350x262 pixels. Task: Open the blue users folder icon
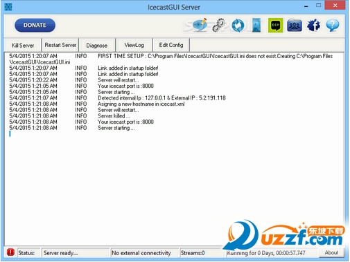(295, 25)
